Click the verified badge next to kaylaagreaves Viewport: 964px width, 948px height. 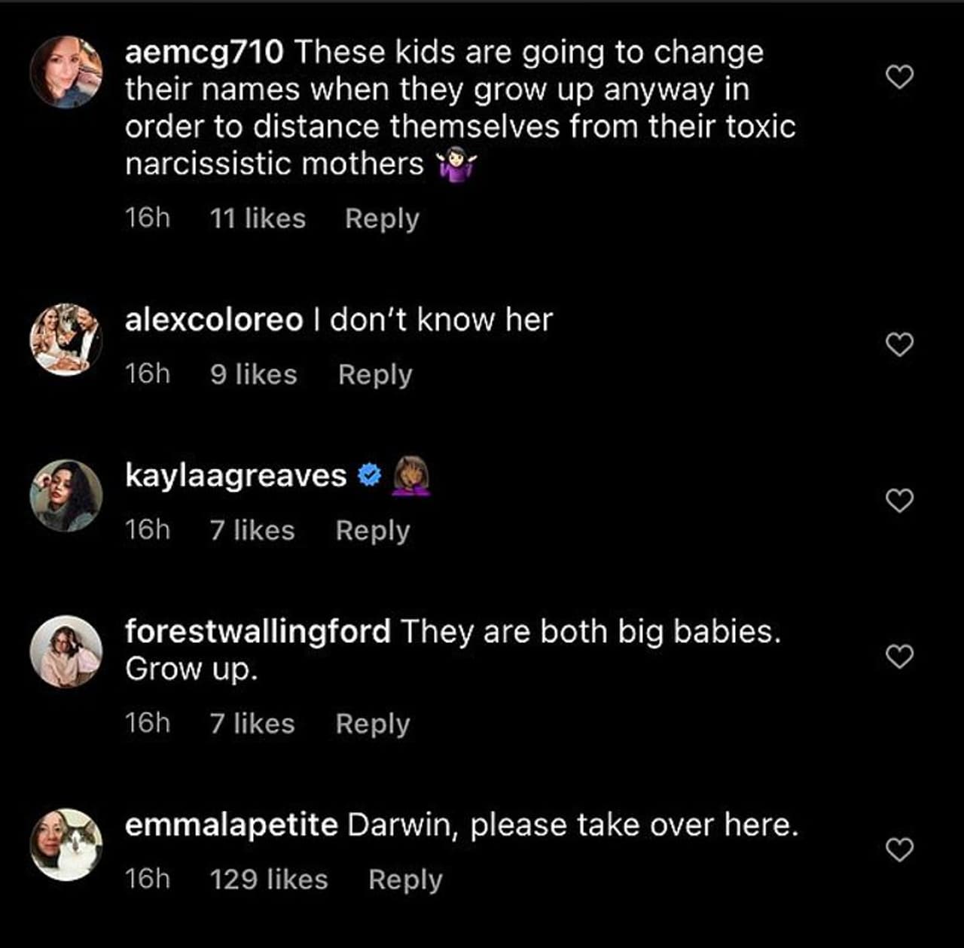(x=369, y=475)
